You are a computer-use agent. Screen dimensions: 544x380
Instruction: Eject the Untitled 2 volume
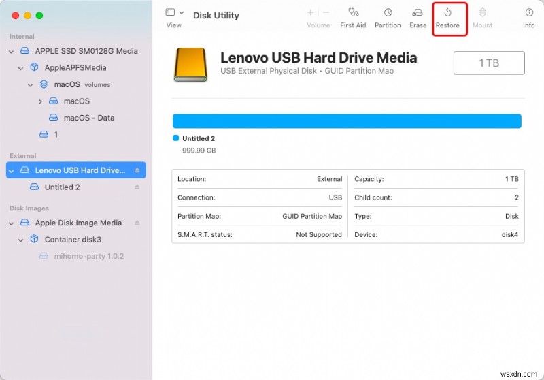click(x=137, y=187)
